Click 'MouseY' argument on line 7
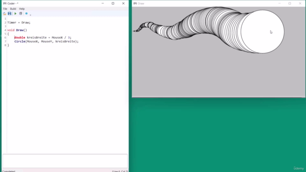The height and width of the screenshot is (172, 306). point(46,42)
